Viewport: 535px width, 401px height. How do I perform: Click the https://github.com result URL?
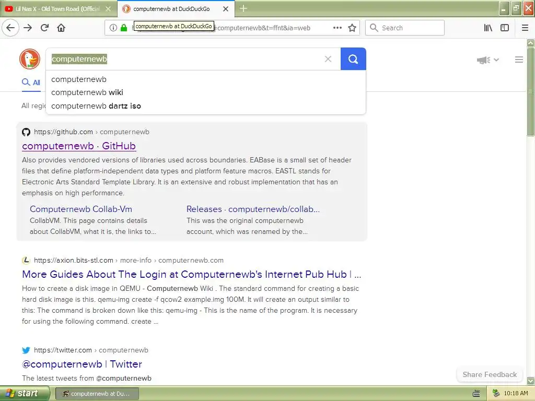91,132
